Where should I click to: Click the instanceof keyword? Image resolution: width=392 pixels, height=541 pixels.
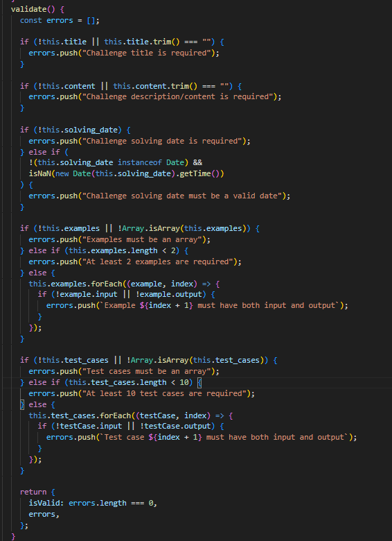coord(140,162)
